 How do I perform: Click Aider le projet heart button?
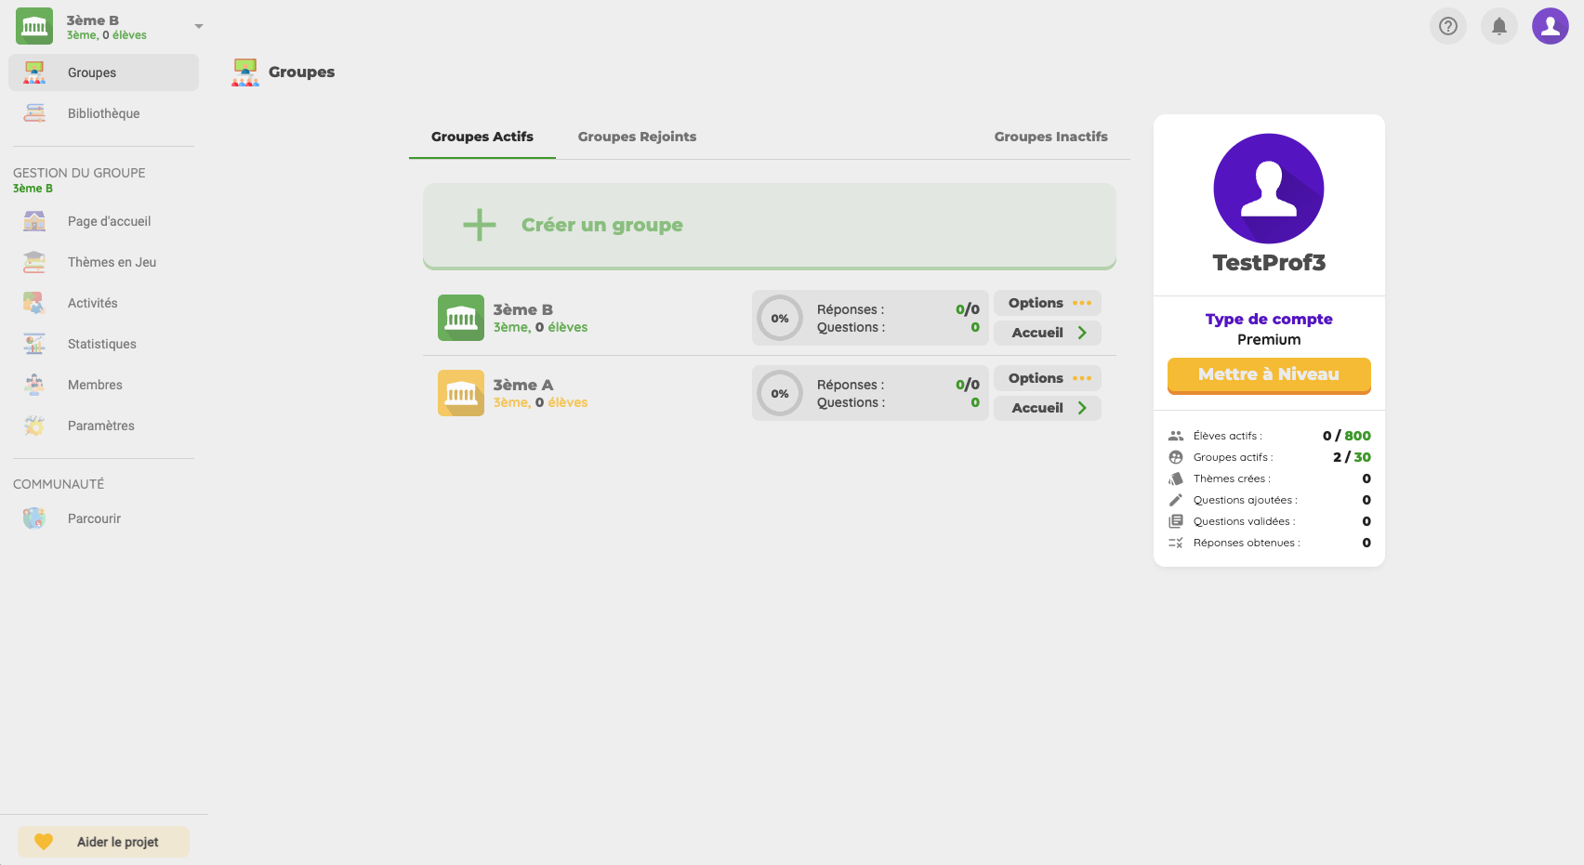coord(103,842)
